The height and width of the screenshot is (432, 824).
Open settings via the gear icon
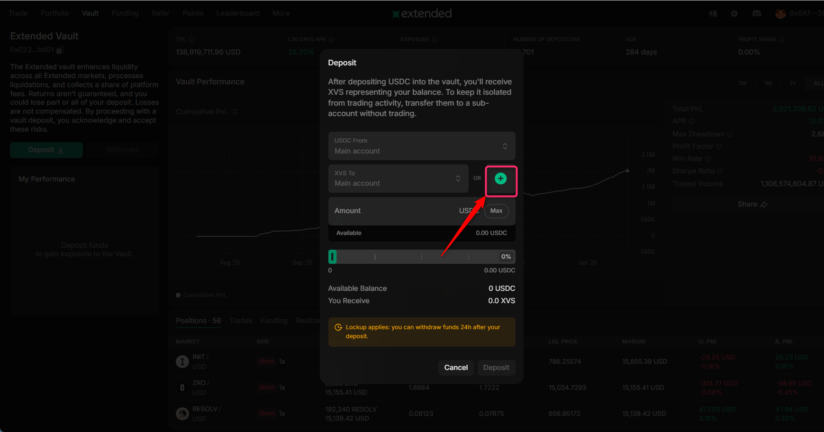734,14
